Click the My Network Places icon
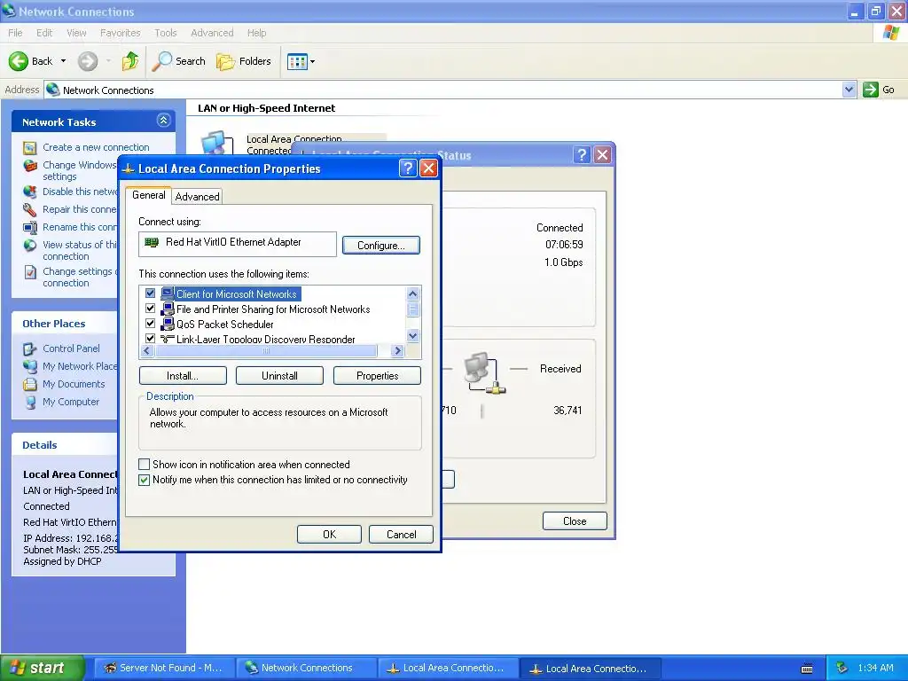The image size is (908, 681). click(30, 366)
